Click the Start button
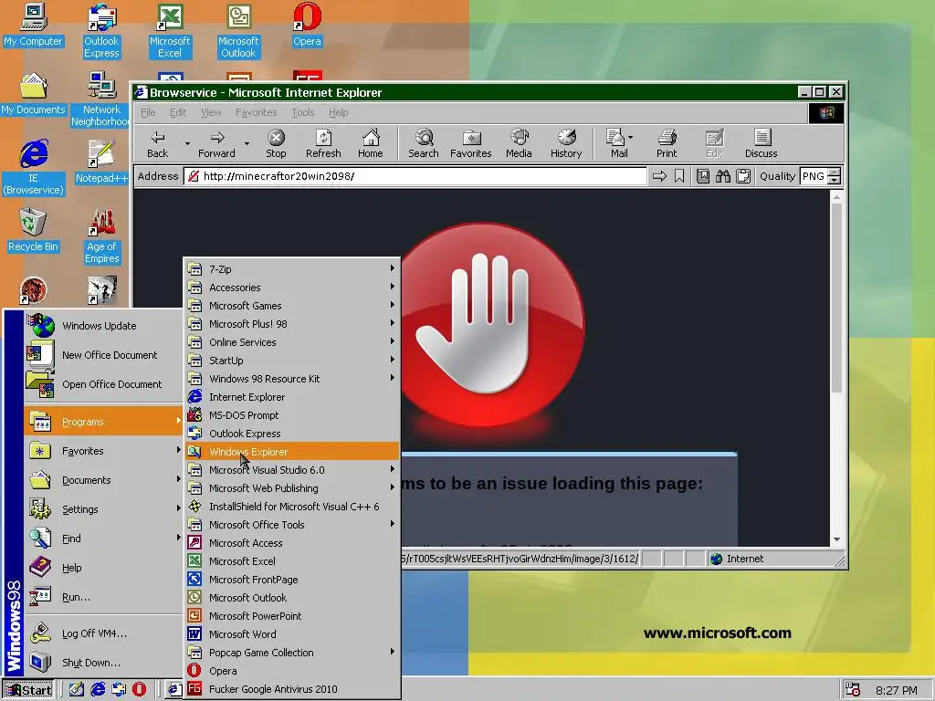935x701 pixels. 28,690
